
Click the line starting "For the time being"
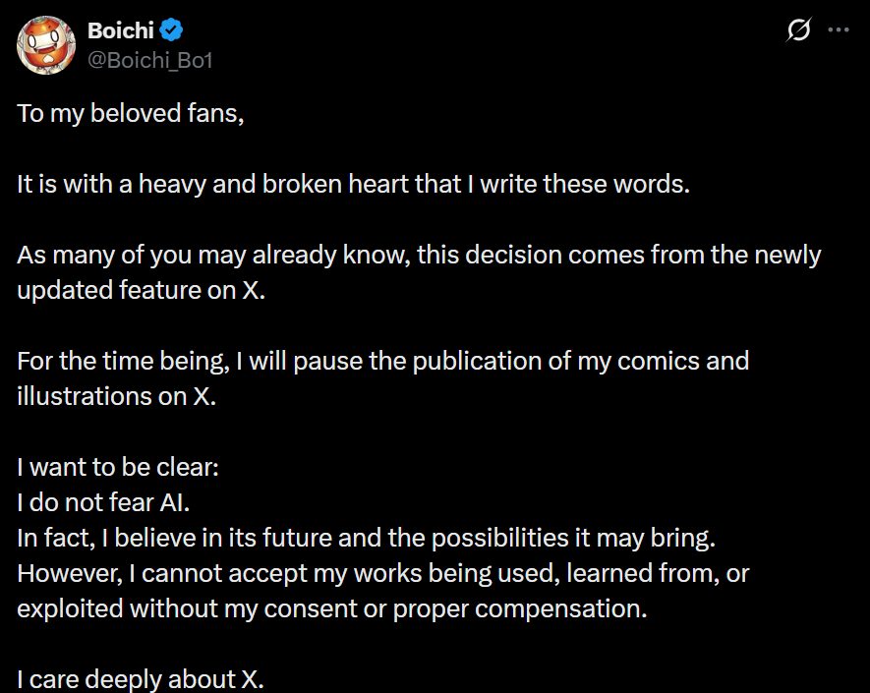coord(382,361)
